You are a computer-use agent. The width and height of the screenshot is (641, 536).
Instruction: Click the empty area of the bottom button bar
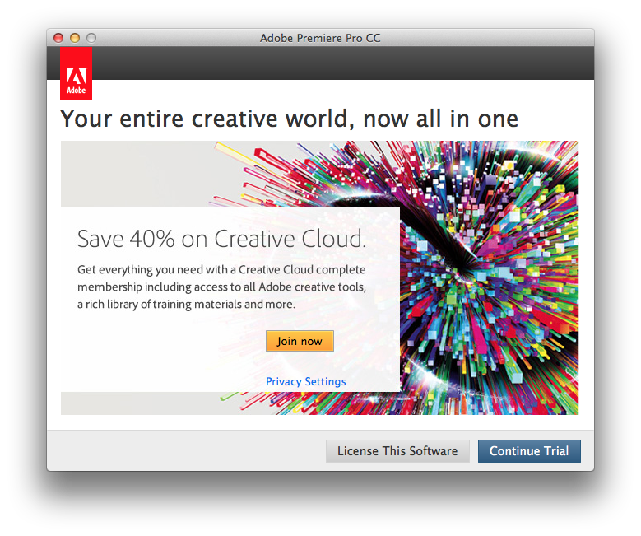point(184,451)
